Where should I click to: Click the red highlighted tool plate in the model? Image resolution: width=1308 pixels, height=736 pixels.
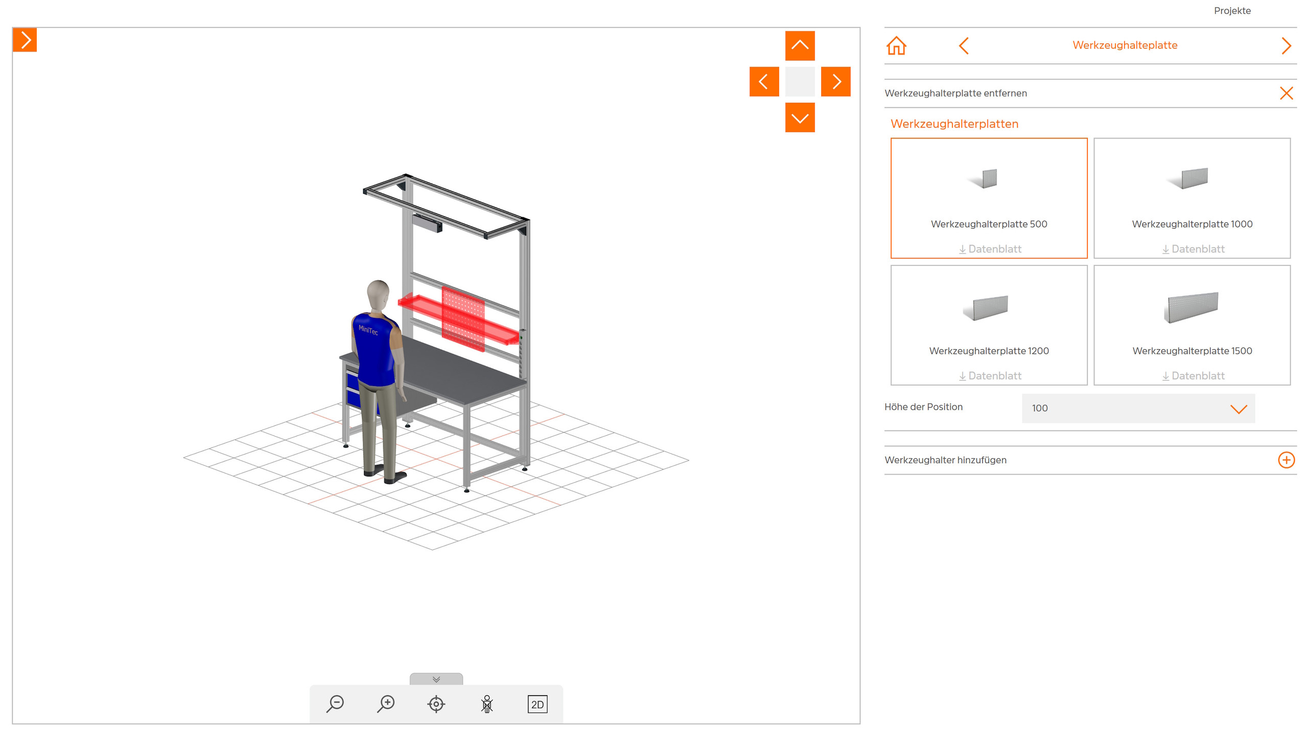(x=463, y=318)
